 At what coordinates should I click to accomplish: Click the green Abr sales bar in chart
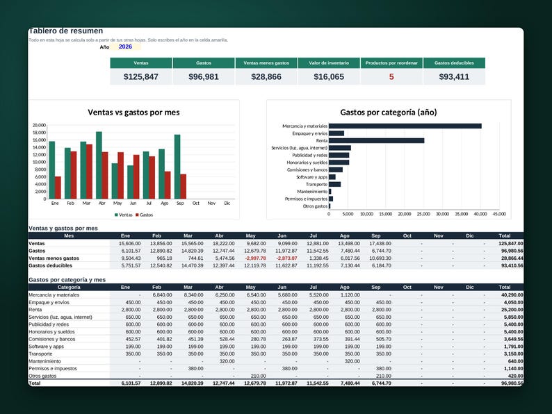99,165
